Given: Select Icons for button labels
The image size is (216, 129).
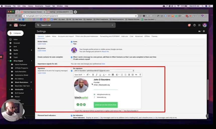Looking at the screenshot, I should click(x=72, y=42).
